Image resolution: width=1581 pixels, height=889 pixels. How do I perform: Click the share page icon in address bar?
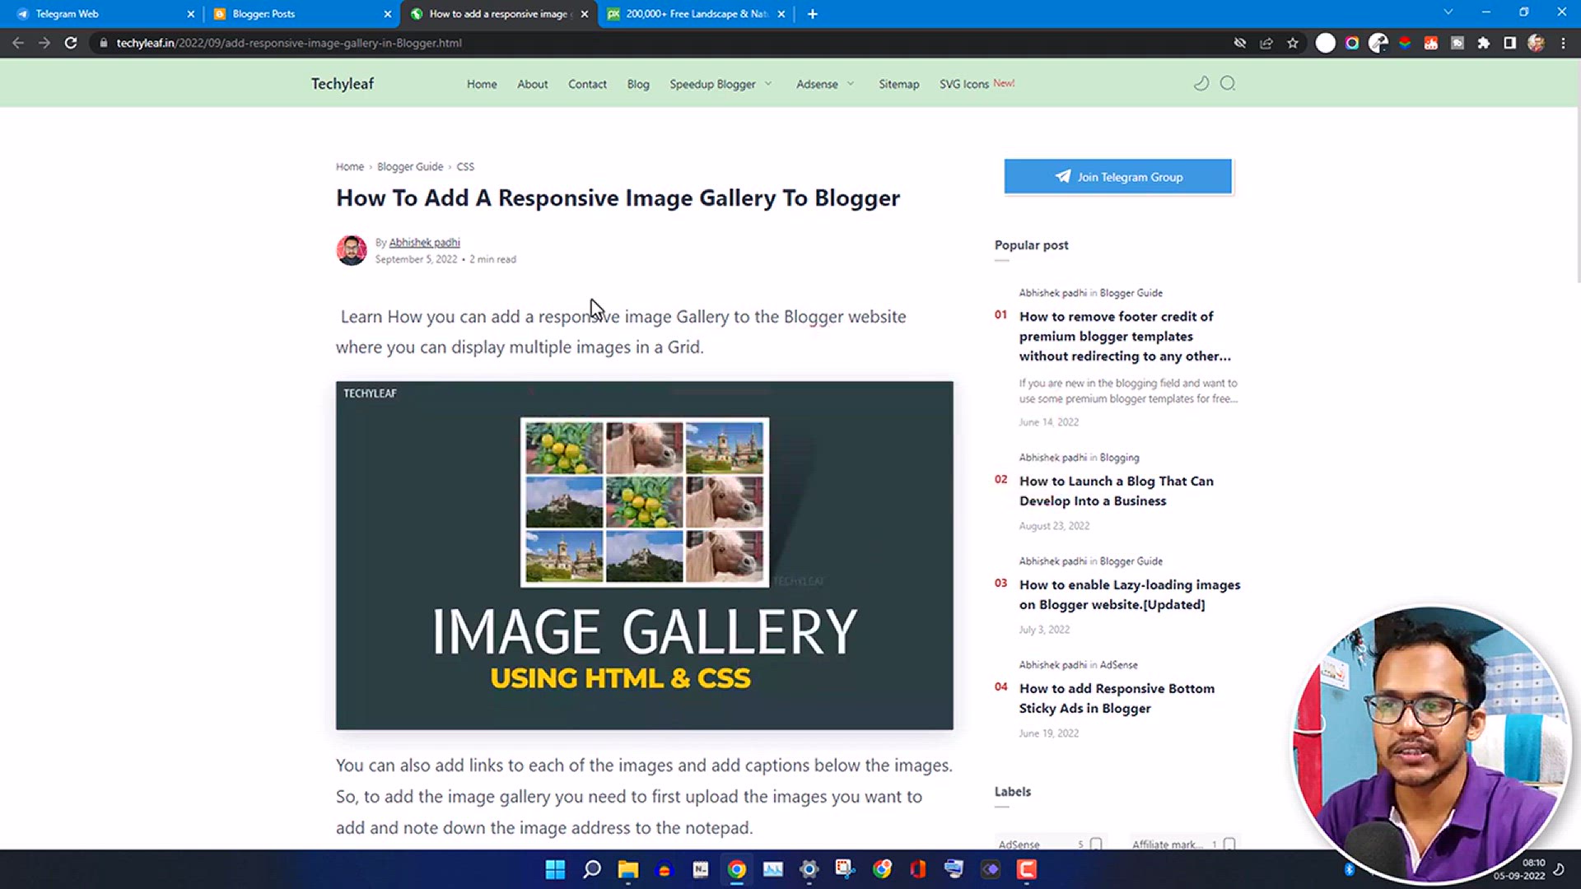[1266, 43]
